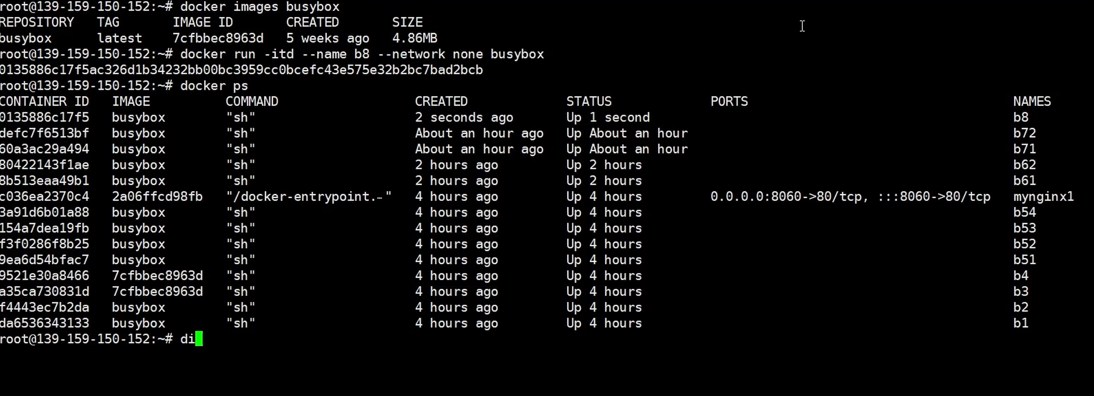Click the container name b3

1021,291
